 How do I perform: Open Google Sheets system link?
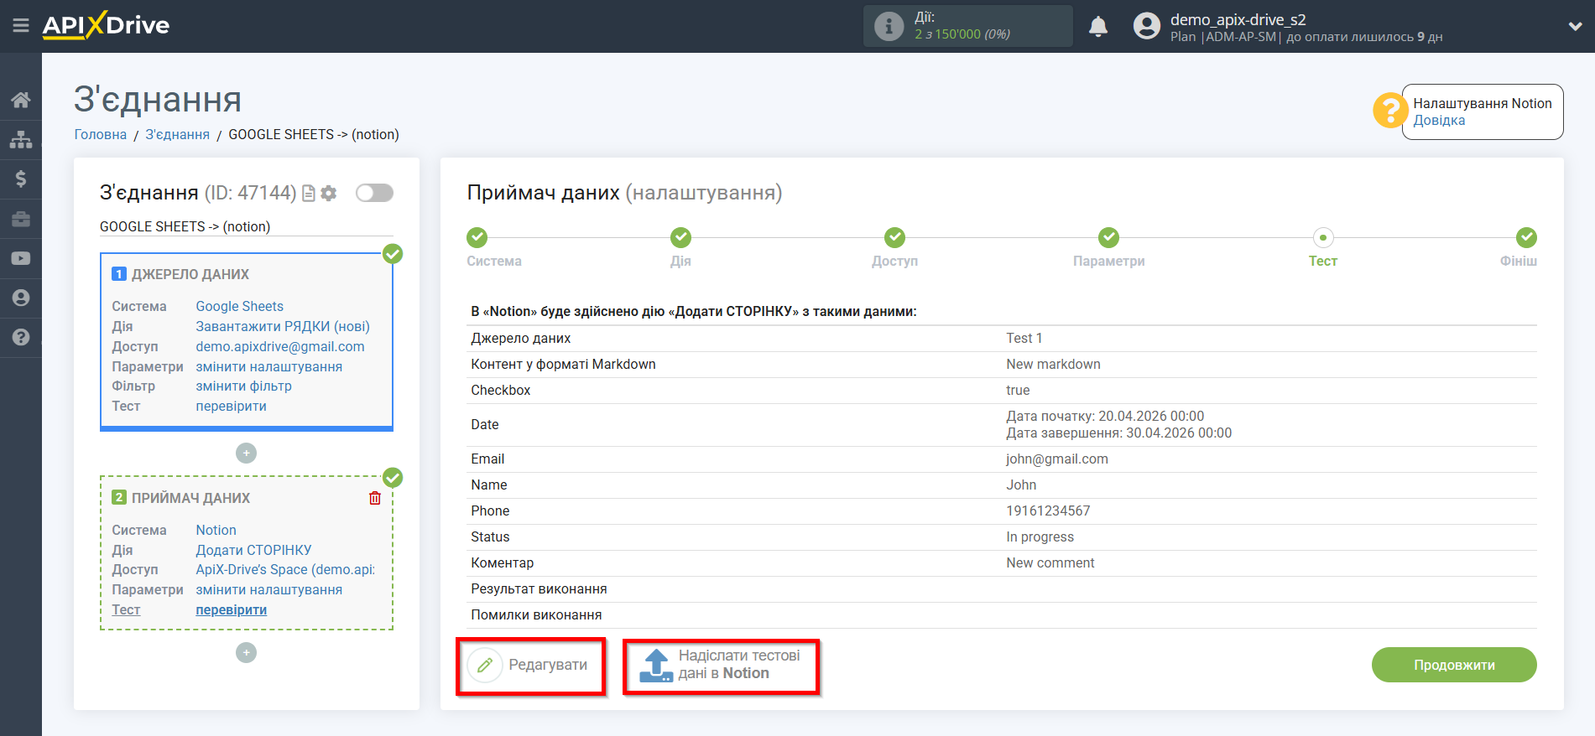240,307
